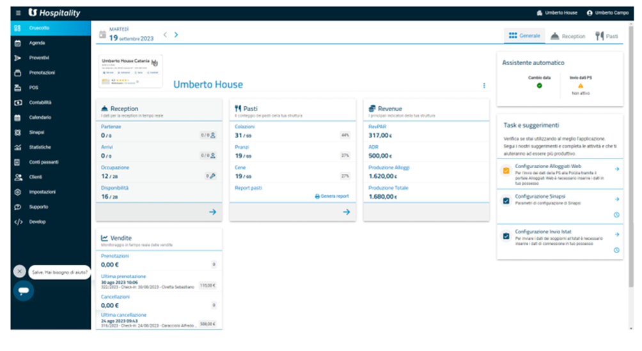Screen dimensions: 642x351
Task: Open Prenotazioni in the sidebar
Action: (x=51, y=73)
